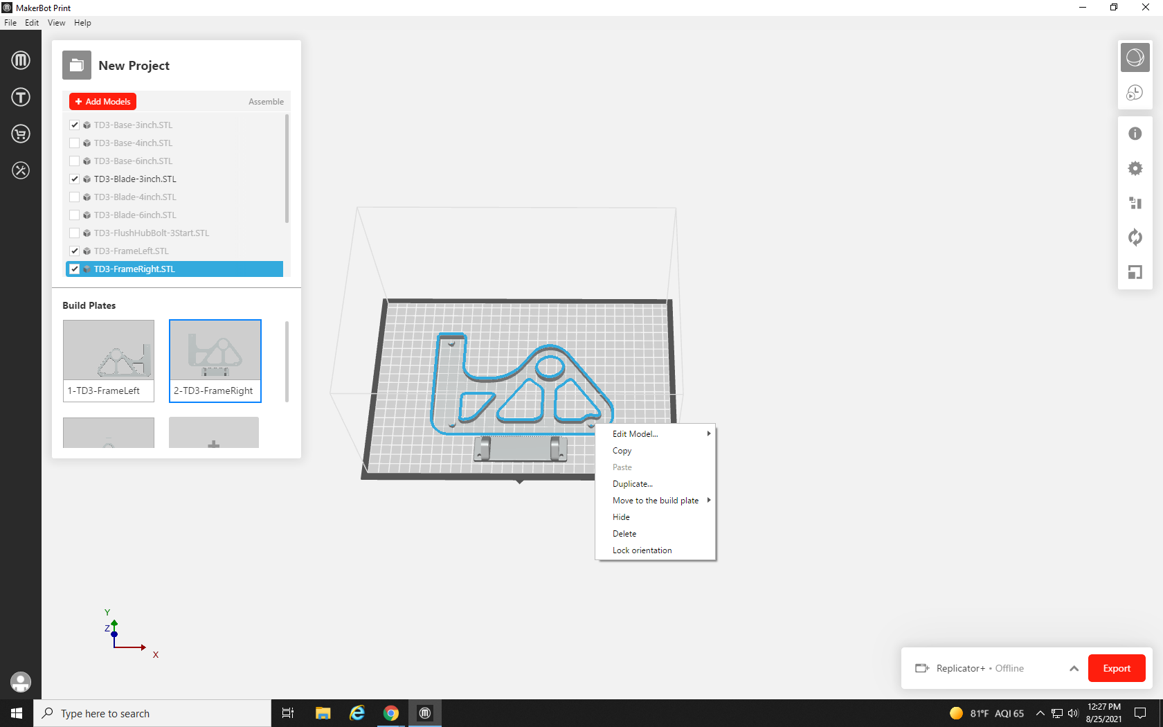Image resolution: width=1163 pixels, height=727 pixels.
Task: Uncheck TD3-Blade-3inch.STL checkbox
Action: pos(74,179)
